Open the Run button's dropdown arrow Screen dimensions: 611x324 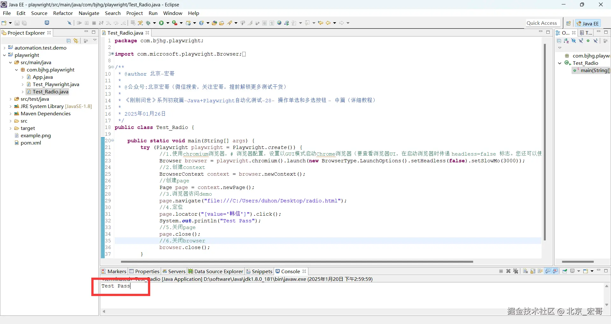tap(168, 23)
